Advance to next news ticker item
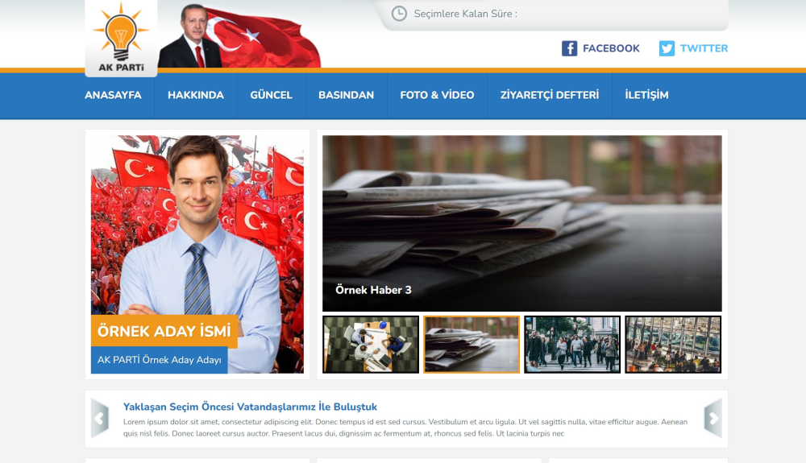 pos(713,418)
